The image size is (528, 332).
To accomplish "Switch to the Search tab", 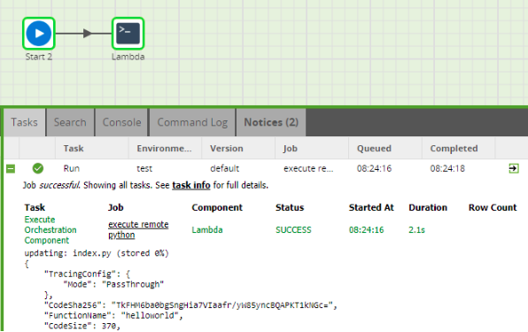I will click(x=70, y=122).
